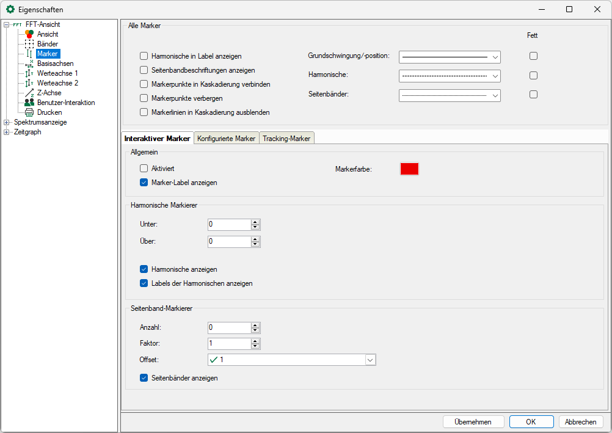Click the Z-Achse diagonal icon
The image size is (612, 433).
coord(29,93)
